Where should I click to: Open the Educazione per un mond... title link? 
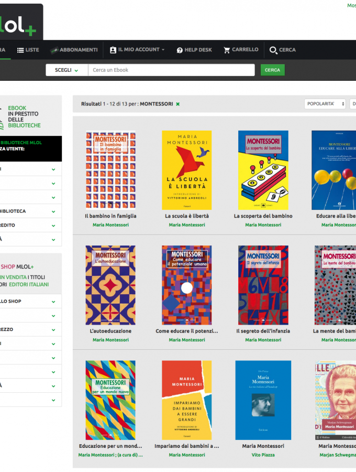(x=110, y=446)
